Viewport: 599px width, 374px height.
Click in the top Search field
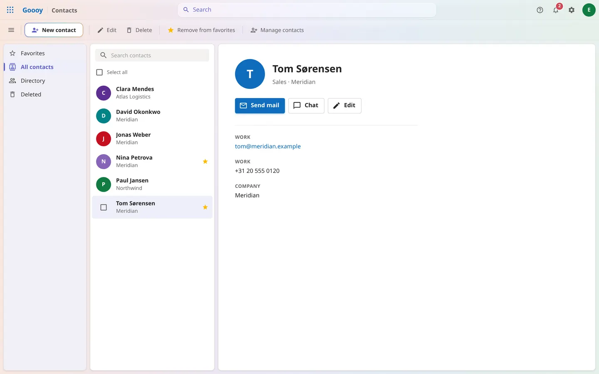(307, 10)
